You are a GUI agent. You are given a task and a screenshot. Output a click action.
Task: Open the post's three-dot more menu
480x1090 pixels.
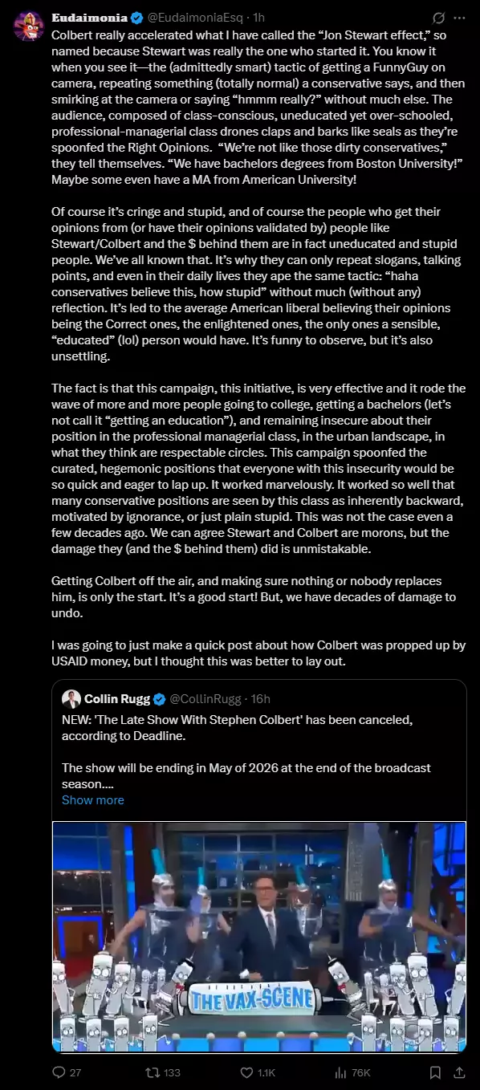tap(460, 17)
